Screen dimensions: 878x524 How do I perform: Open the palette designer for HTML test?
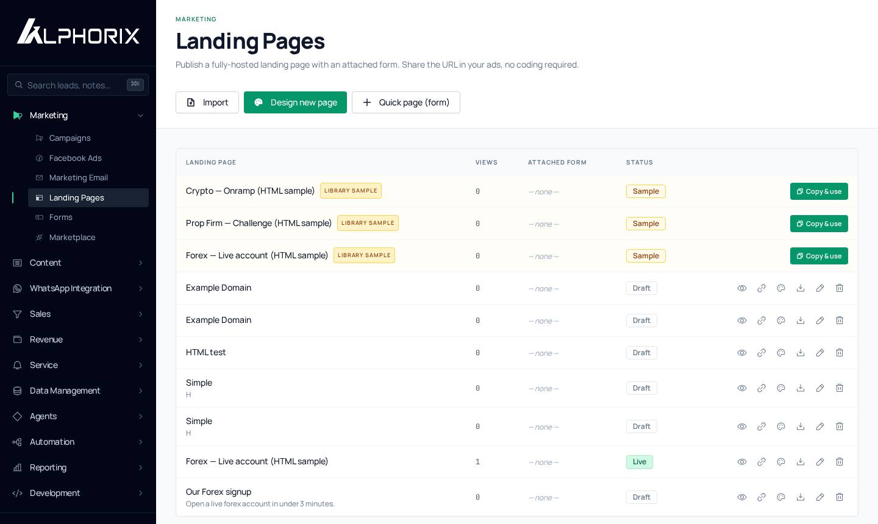[x=781, y=353]
